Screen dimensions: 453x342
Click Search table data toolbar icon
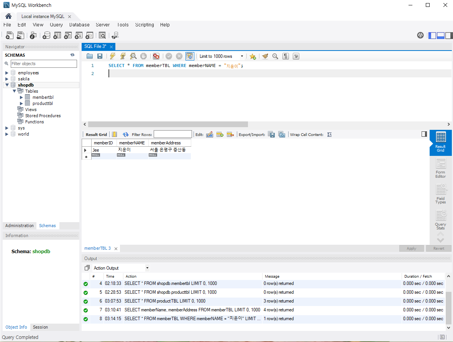(x=102, y=35)
